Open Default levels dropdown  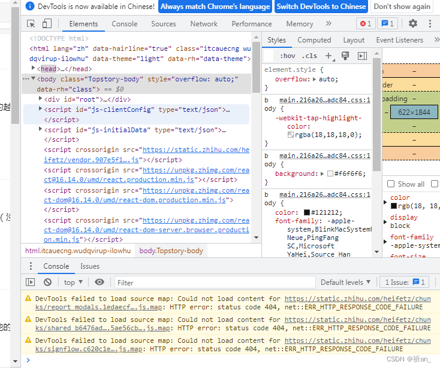(x=345, y=282)
